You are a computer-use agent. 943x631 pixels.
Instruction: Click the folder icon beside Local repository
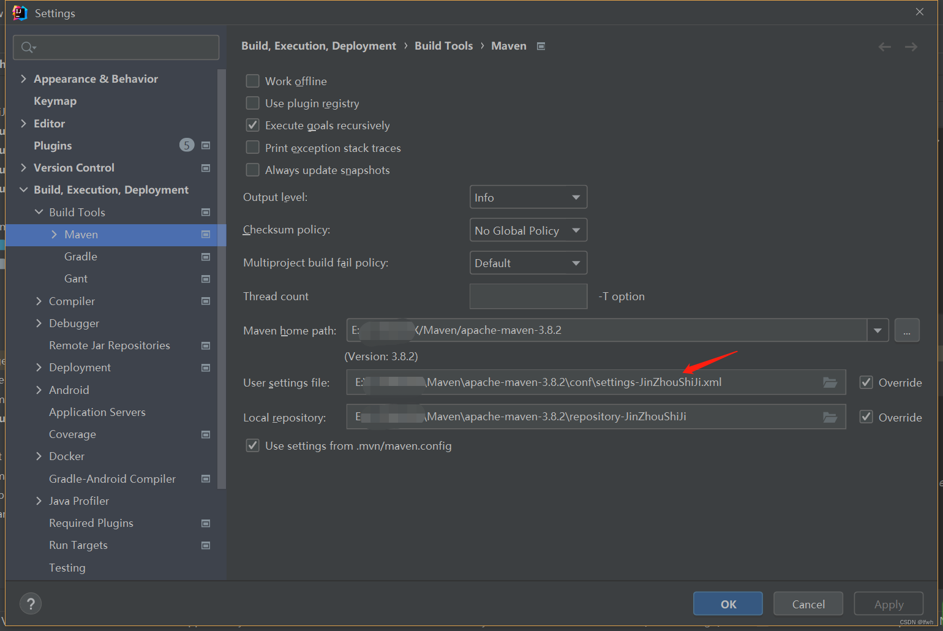pyautogui.click(x=830, y=417)
